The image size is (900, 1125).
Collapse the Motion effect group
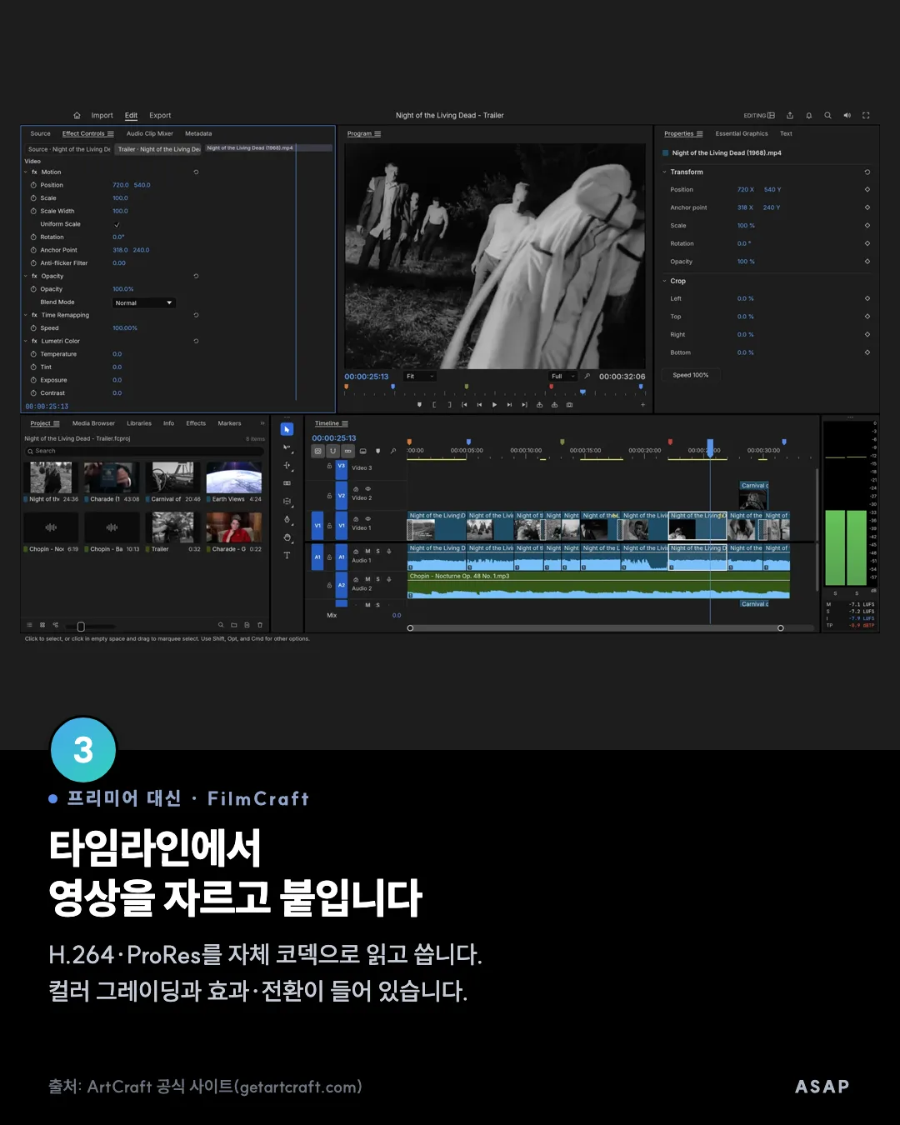26,172
